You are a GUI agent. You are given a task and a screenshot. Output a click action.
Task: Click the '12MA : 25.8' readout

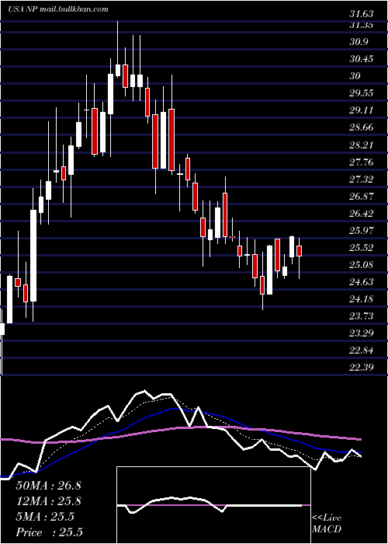[x=48, y=501]
